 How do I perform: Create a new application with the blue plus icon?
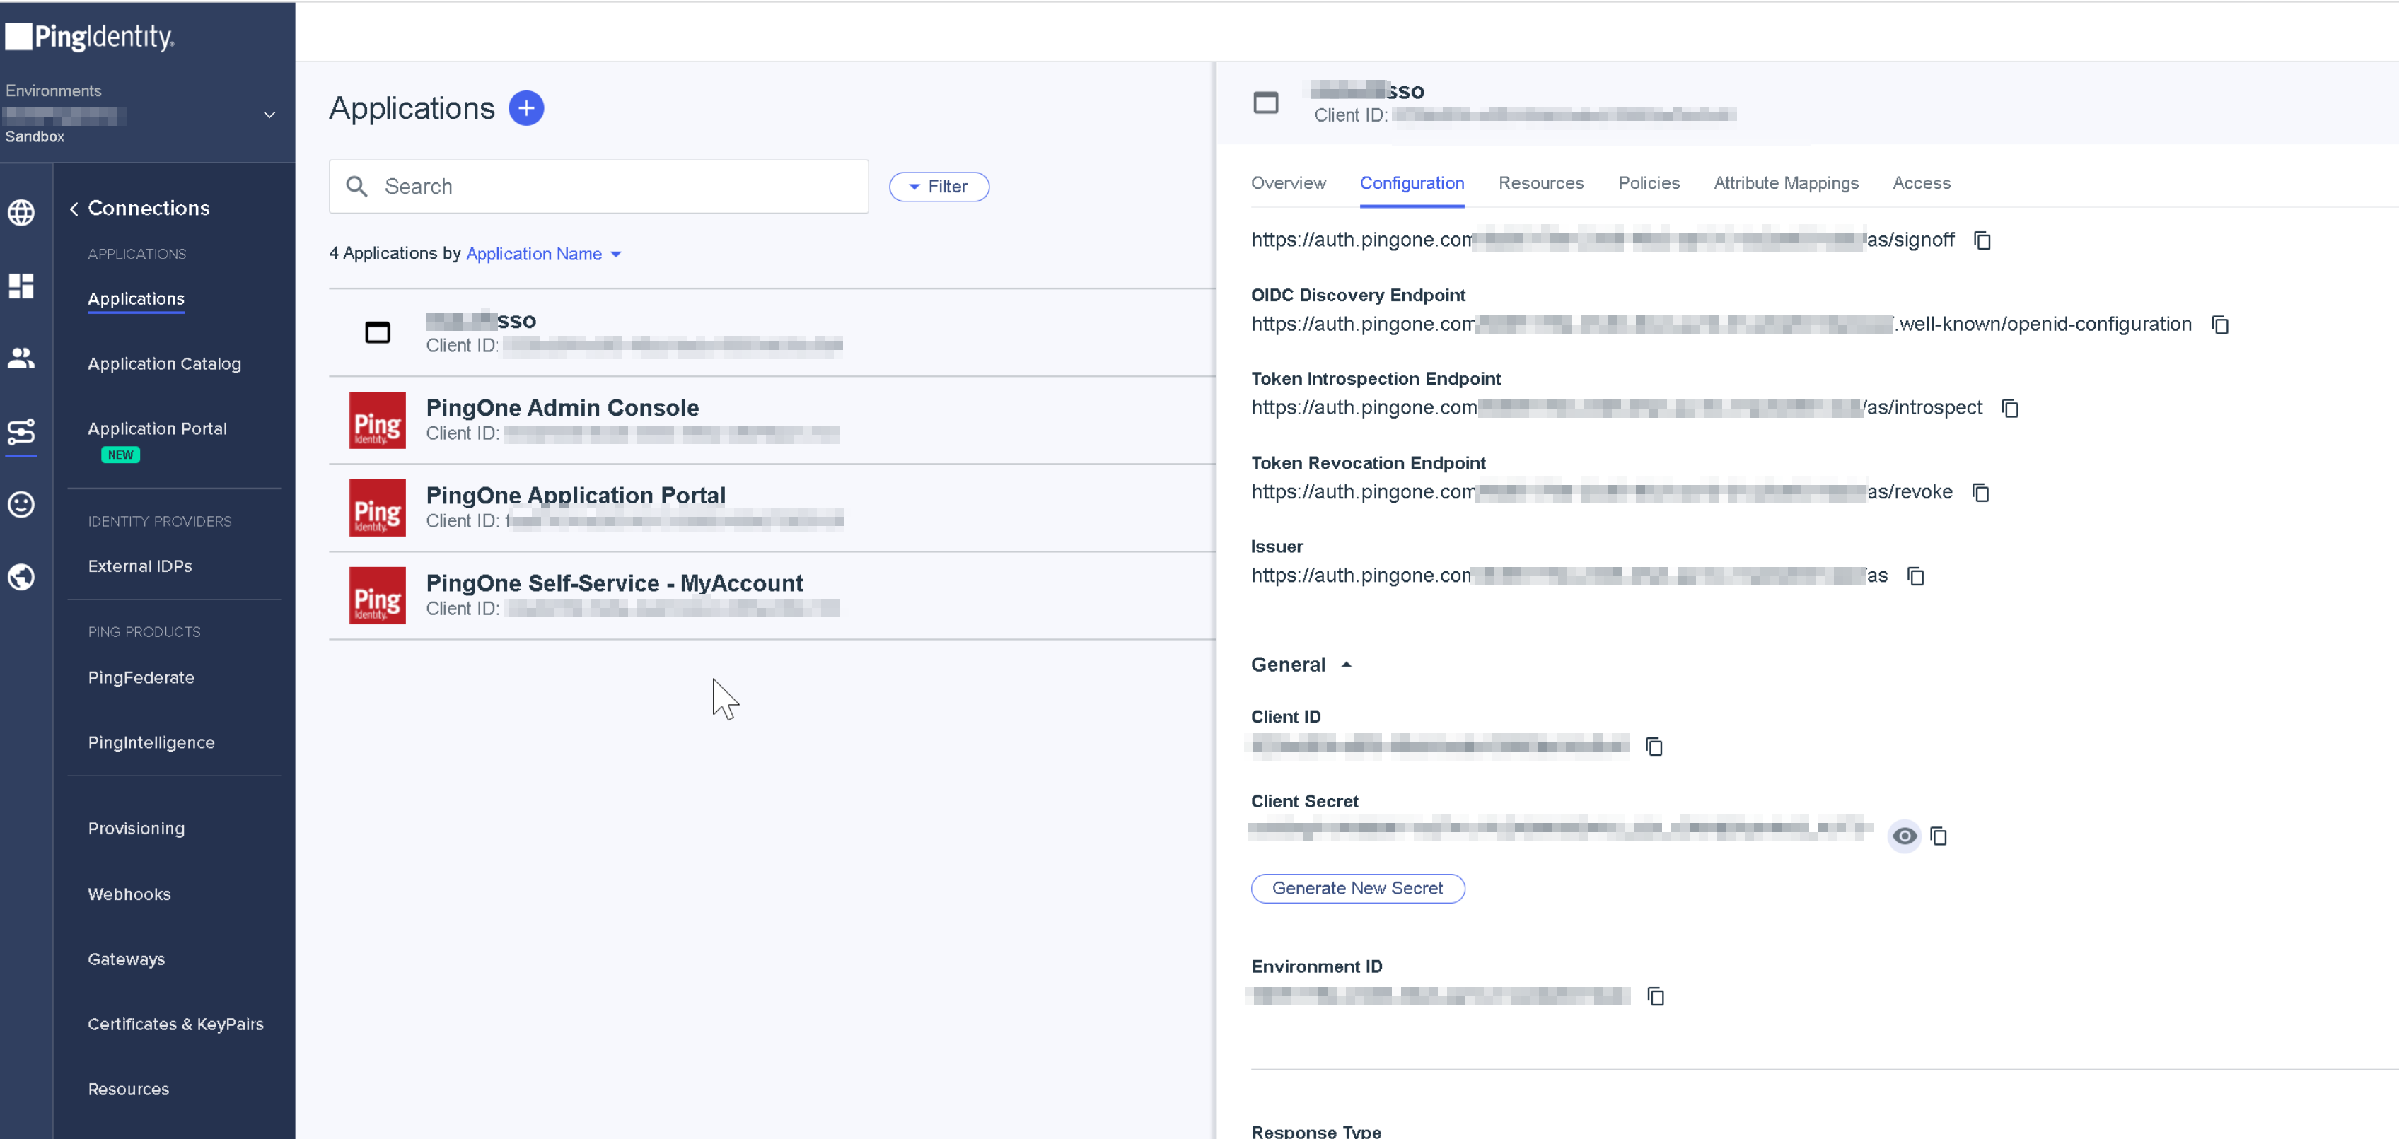point(526,108)
